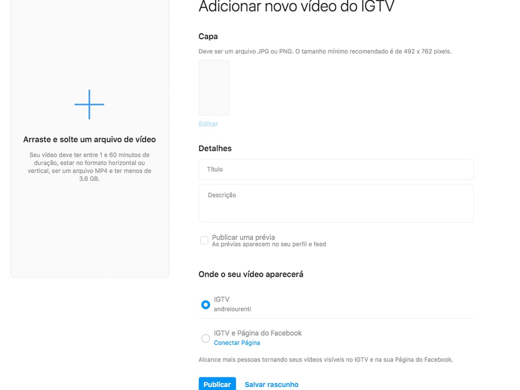Enable the Publicar uma prévia checkbox
This screenshot has width=520, height=390.
(x=204, y=240)
